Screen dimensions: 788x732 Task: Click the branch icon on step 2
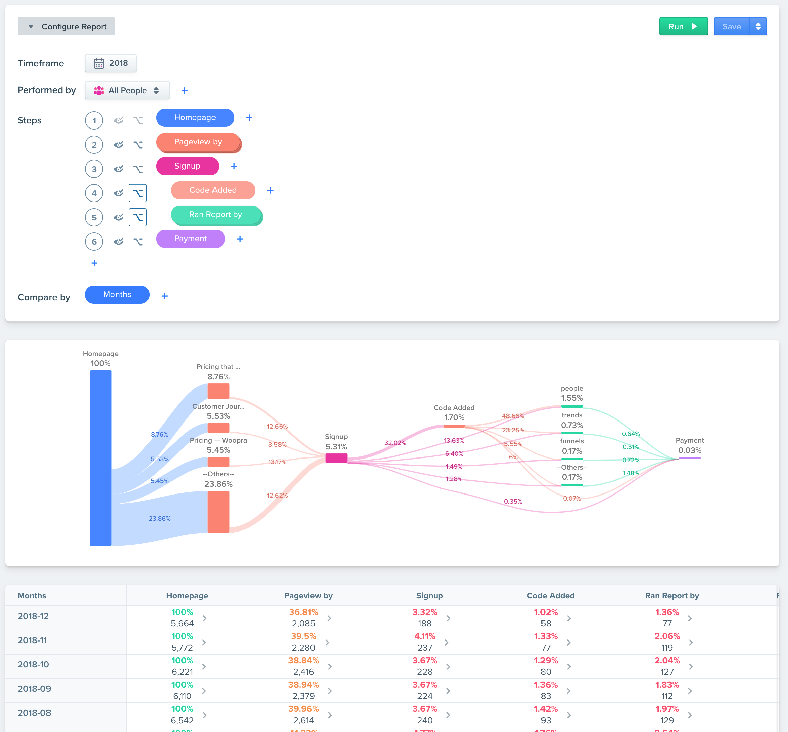[x=137, y=145]
